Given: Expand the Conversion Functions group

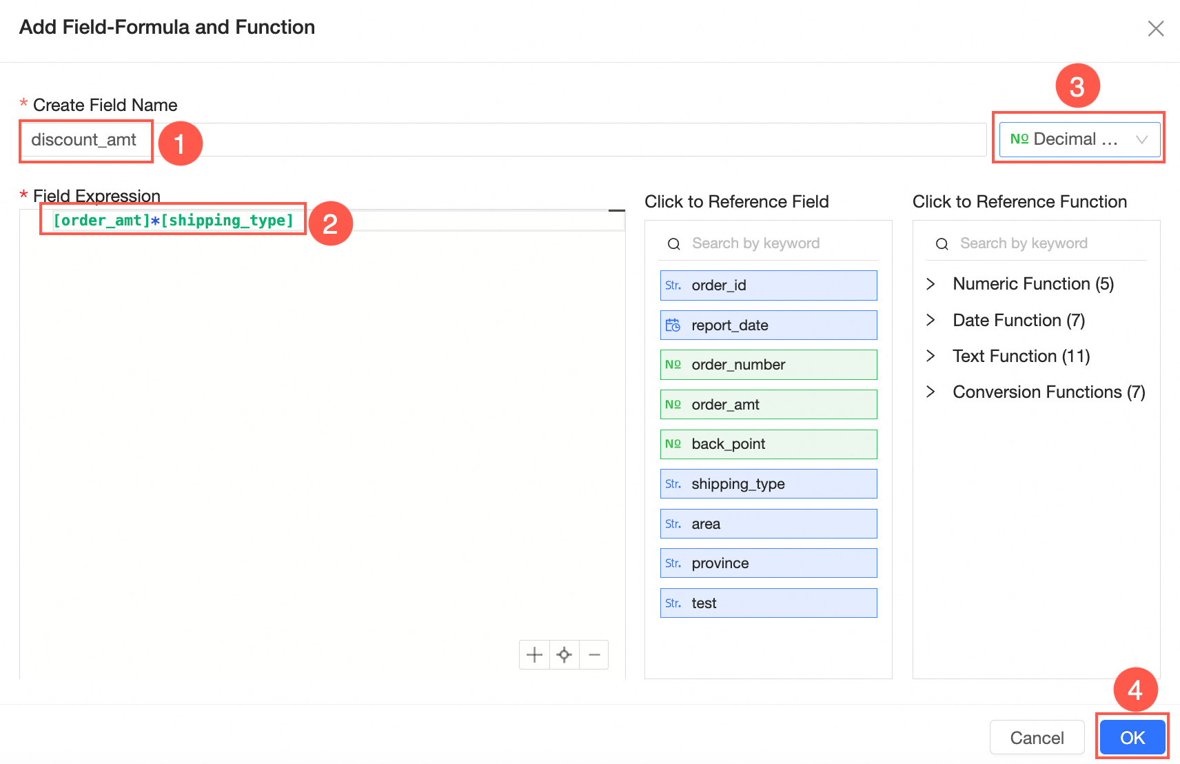Looking at the screenshot, I should pyautogui.click(x=931, y=392).
